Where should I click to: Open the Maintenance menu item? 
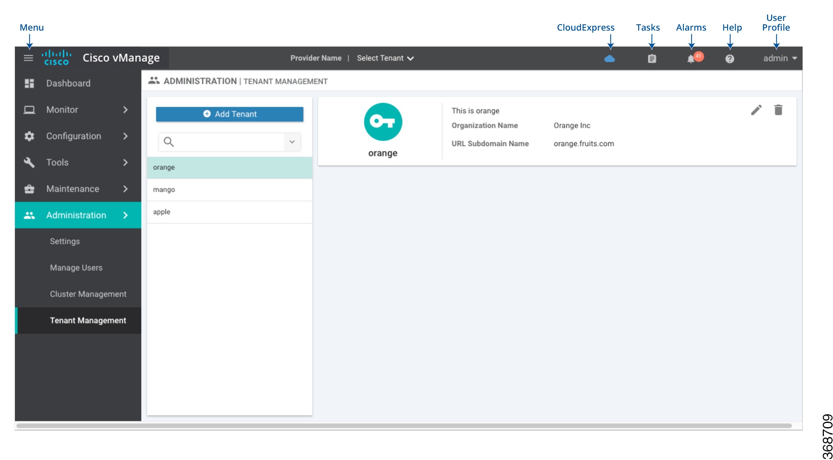coord(78,189)
